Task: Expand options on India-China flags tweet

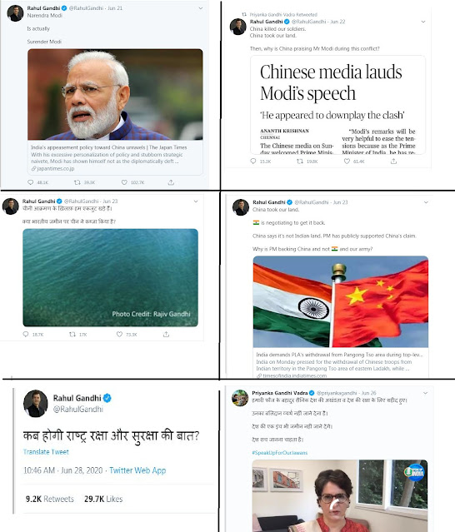Action: [426, 202]
